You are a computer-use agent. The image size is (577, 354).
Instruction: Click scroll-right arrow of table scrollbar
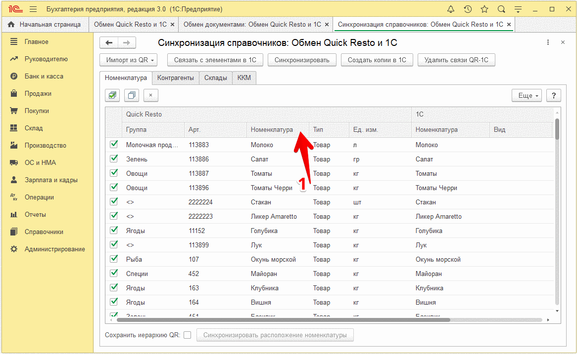coord(548,320)
